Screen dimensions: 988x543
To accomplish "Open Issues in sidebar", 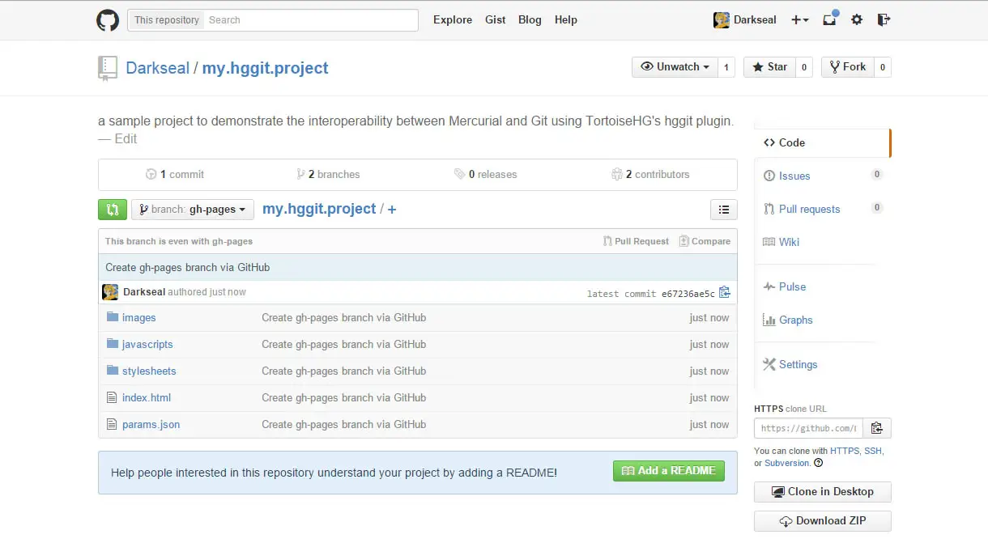I will (794, 176).
